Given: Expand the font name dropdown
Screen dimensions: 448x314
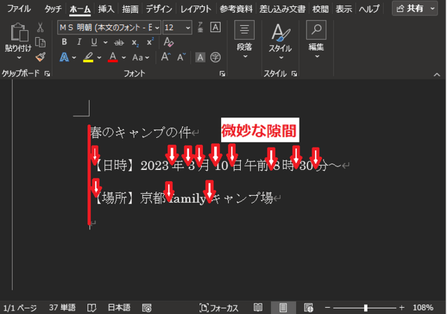Looking at the screenshot, I should 156,27.
